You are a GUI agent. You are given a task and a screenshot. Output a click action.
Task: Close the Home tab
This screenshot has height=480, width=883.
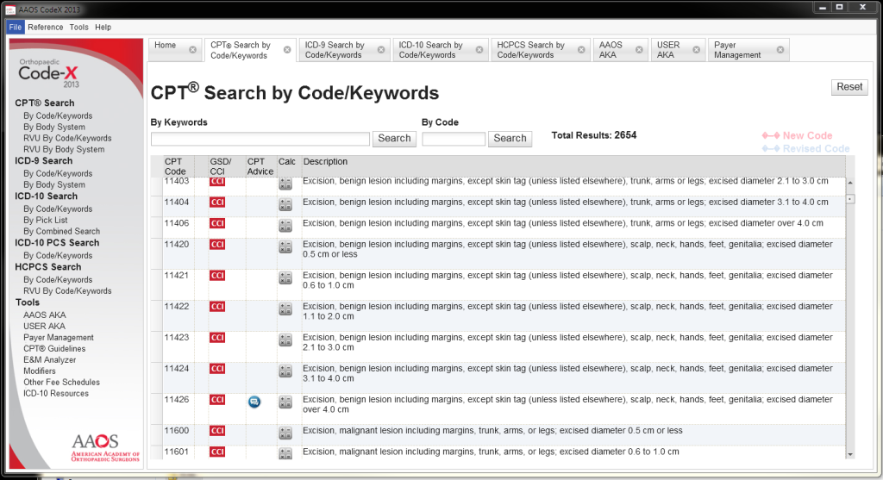pos(192,50)
